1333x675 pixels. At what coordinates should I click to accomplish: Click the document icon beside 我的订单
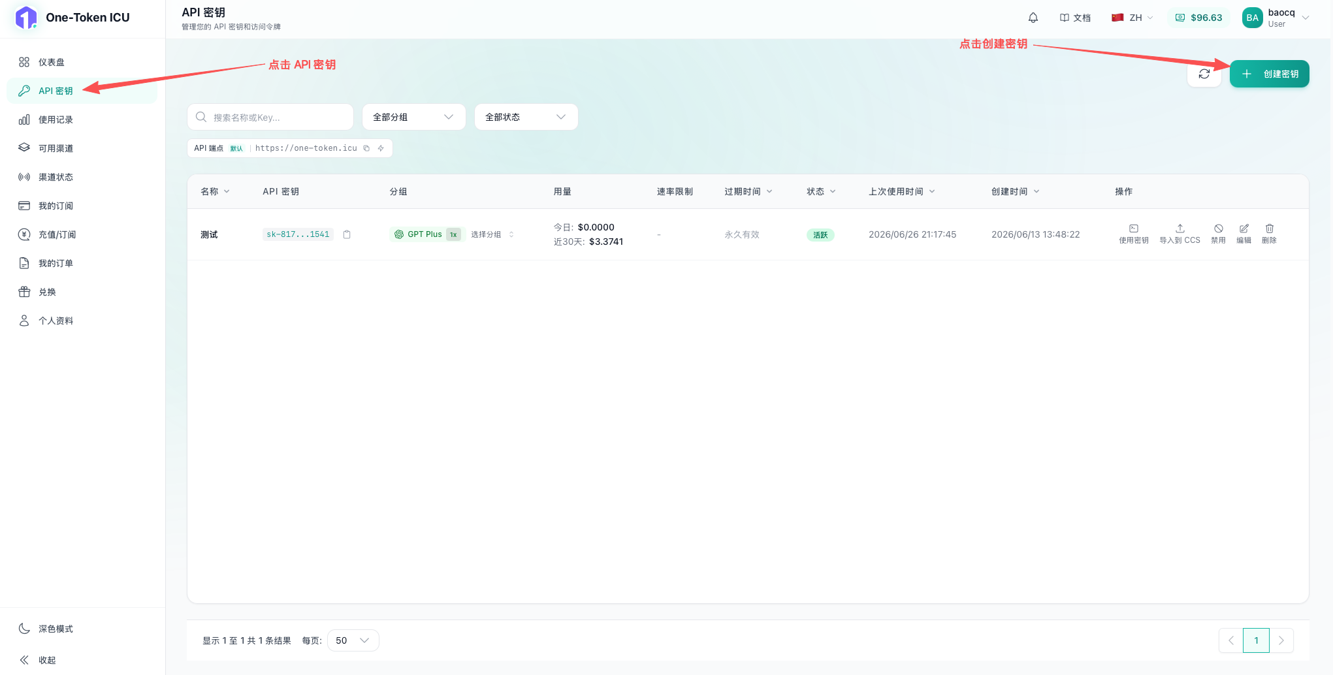coord(24,263)
